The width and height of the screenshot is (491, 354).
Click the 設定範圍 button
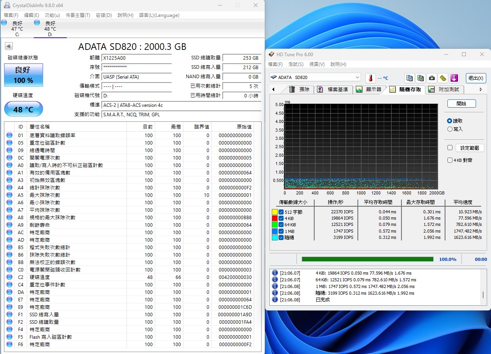470,148
